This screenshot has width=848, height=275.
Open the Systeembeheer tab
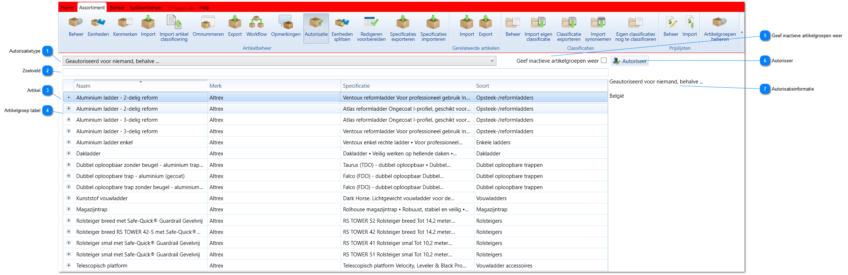[x=146, y=8]
